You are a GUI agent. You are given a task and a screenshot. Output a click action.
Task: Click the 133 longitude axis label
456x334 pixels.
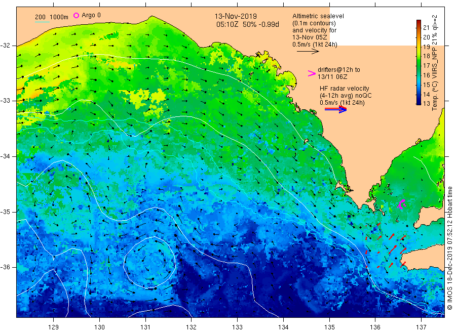237,327
